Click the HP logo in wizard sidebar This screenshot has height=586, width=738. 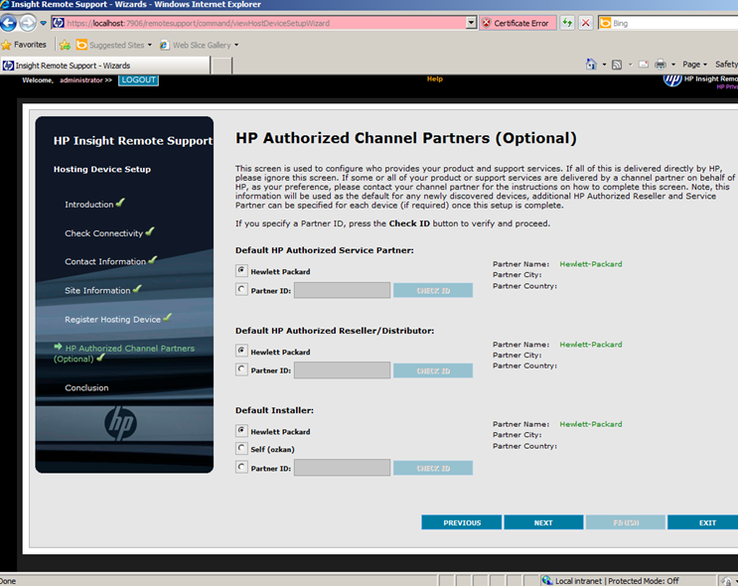point(121,423)
